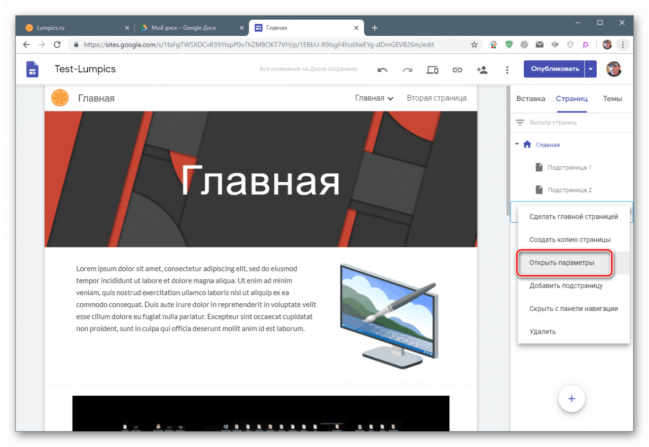Click the page icon of Подстраница 1
649x447 pixels.
[x=539, y=168]
